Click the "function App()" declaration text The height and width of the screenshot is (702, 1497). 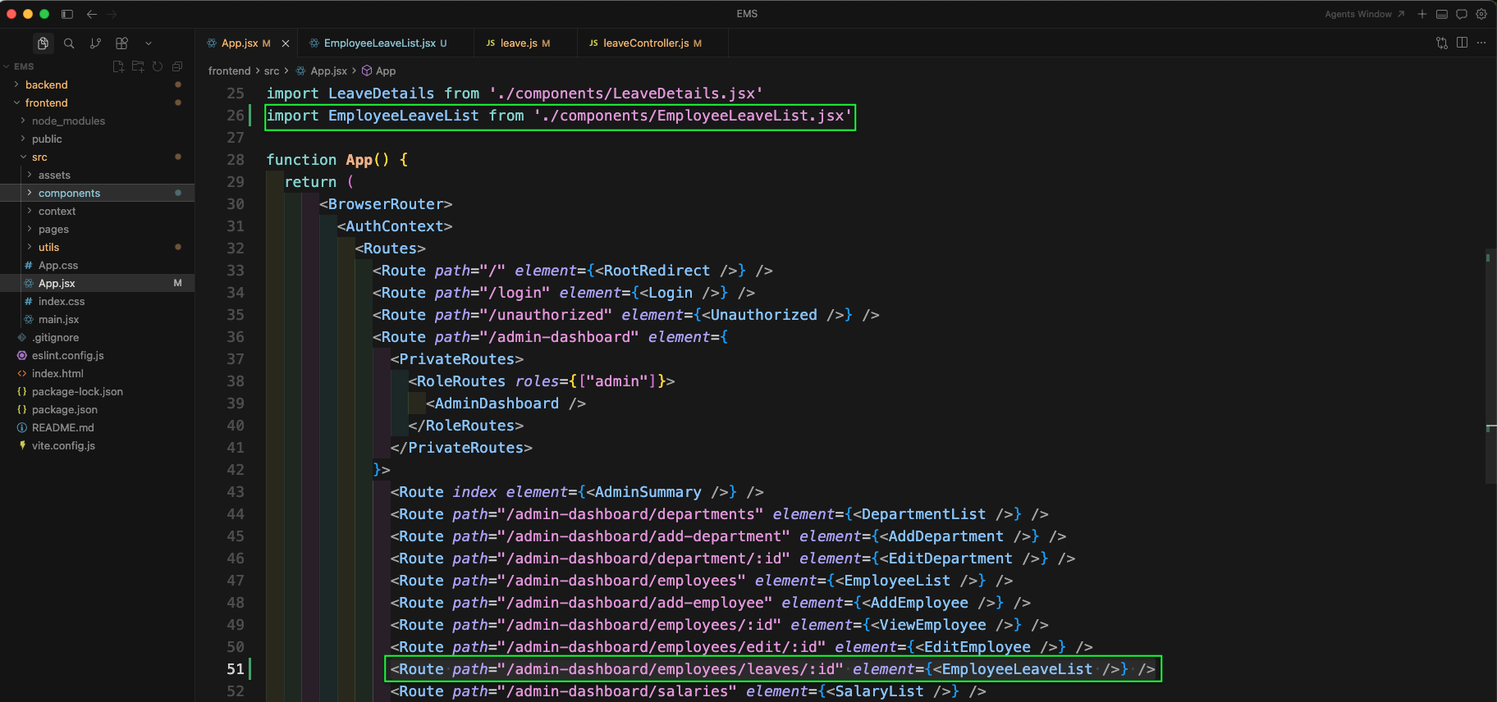point(327,160)
